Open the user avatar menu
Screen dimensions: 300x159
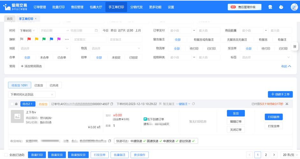(x=294, y=7)
